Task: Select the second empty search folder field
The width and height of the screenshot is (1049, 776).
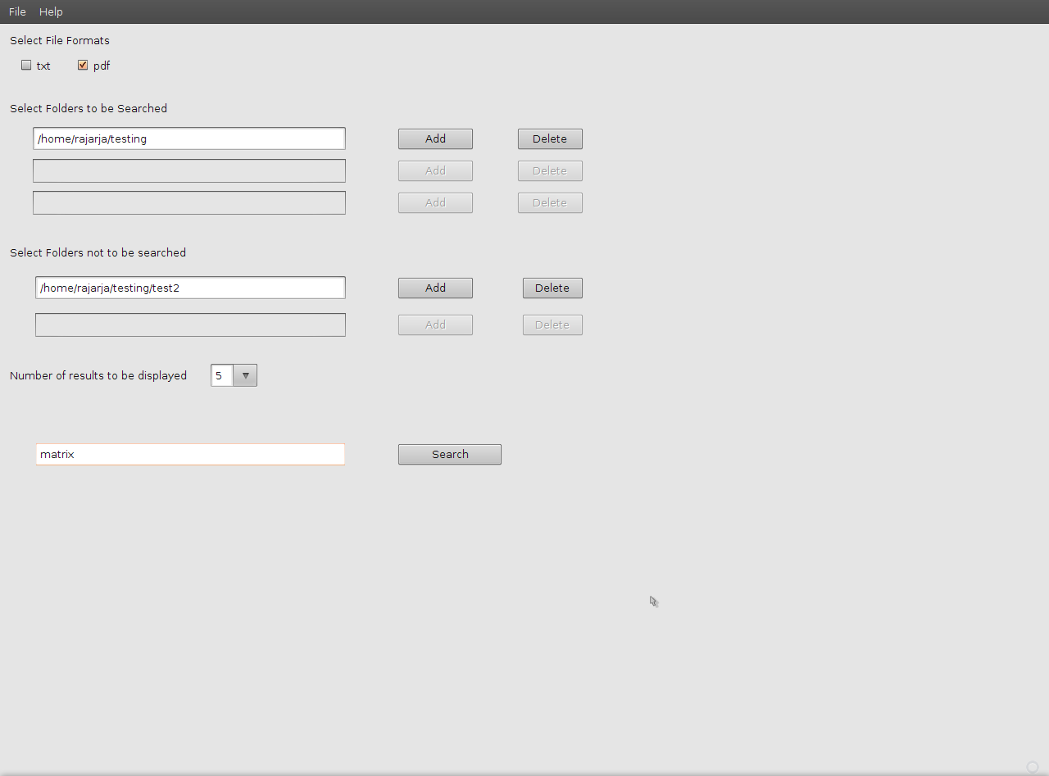Action: point(188,170)
